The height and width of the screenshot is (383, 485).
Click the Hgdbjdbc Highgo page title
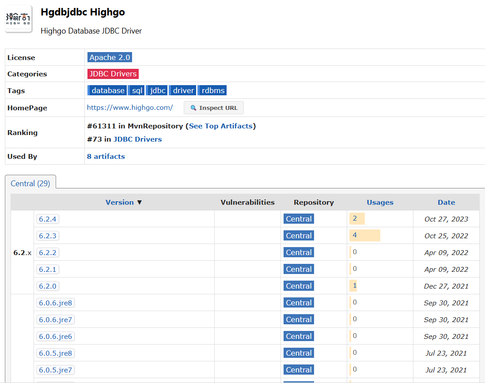[x=83, y=12]
